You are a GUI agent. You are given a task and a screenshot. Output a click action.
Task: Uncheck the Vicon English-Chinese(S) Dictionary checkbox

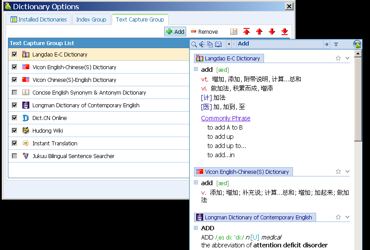(x=14, y=67)
